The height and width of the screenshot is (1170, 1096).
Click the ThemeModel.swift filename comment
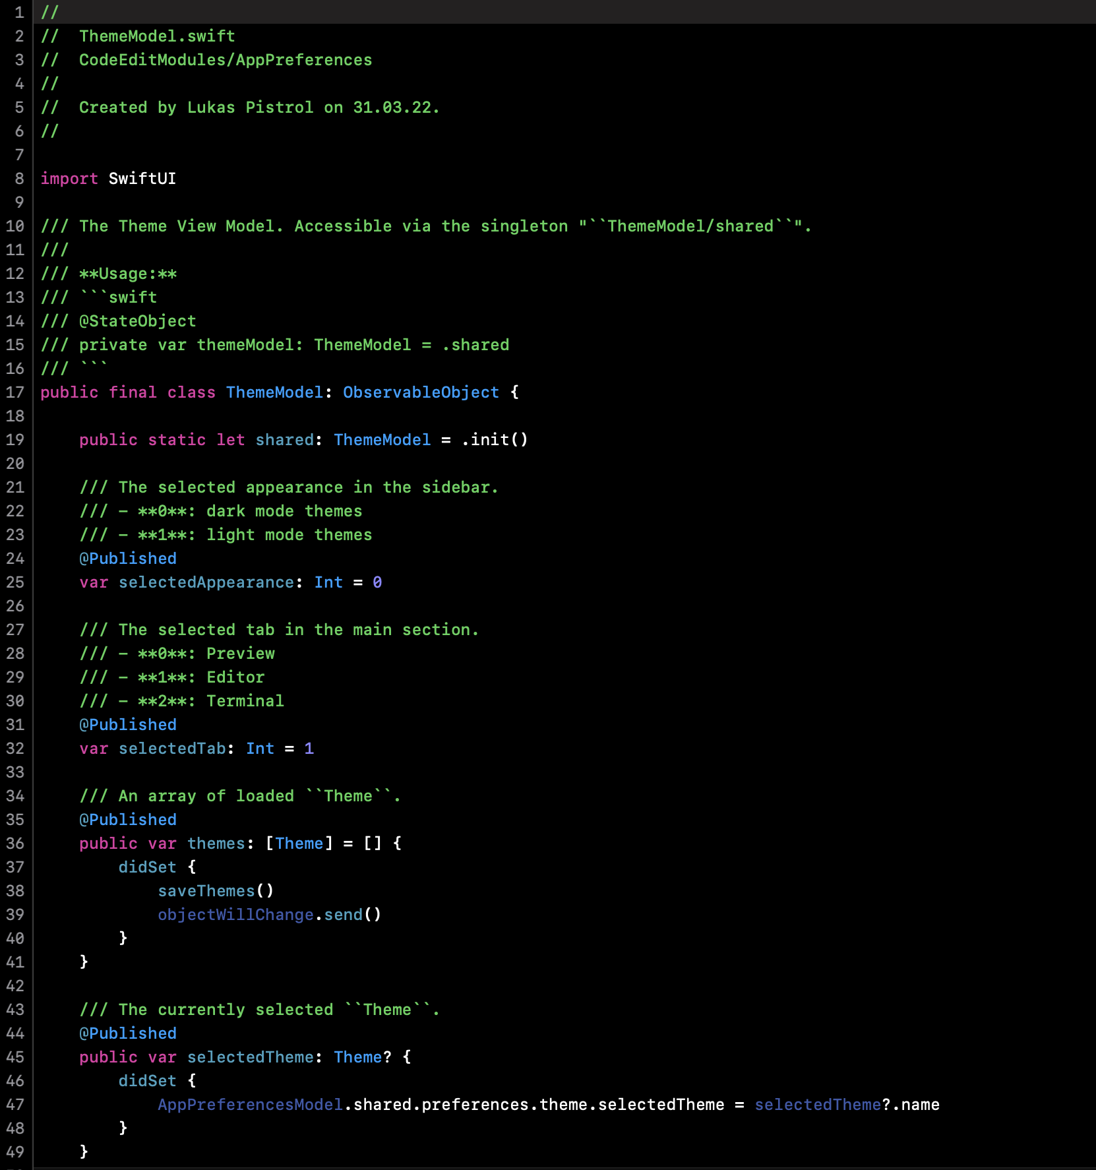[157, 36]
